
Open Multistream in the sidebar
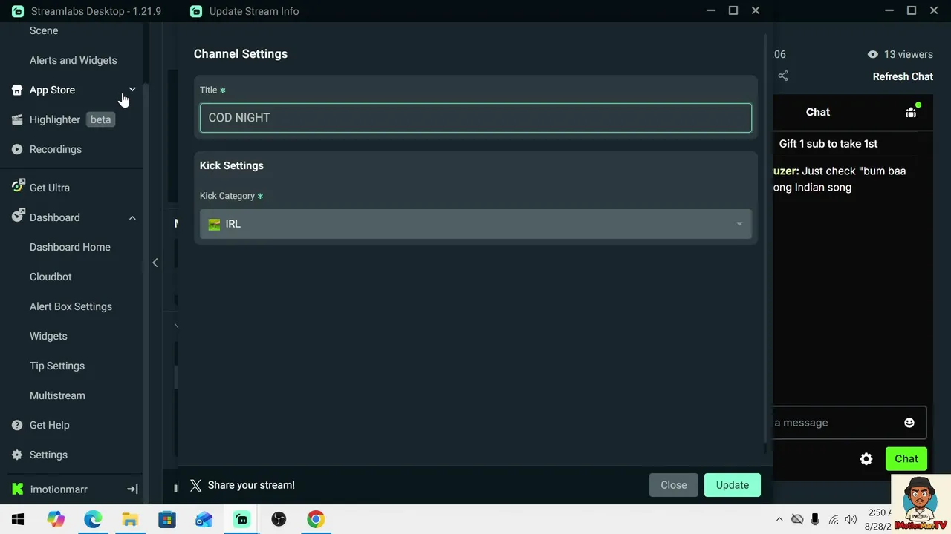coord(57,395)
